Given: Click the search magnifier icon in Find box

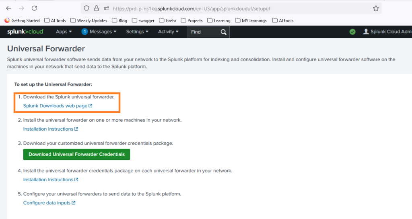Looking at the screenshot, I should coord(224,32).
